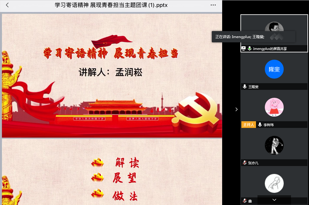Click the back arrow in header
This screenshot has height=205, width=309.
7,5
